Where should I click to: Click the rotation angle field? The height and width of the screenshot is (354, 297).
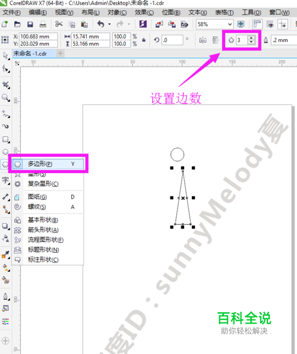click(172, 40)
